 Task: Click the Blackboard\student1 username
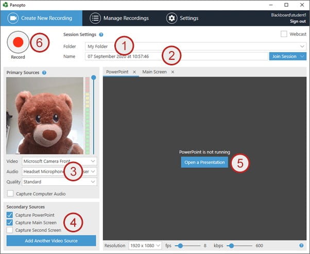288,15
